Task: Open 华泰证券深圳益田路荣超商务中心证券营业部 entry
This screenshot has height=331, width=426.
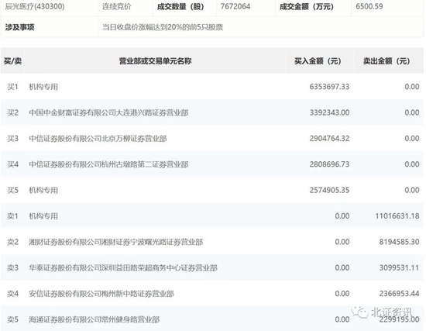Action: [123, 267]
